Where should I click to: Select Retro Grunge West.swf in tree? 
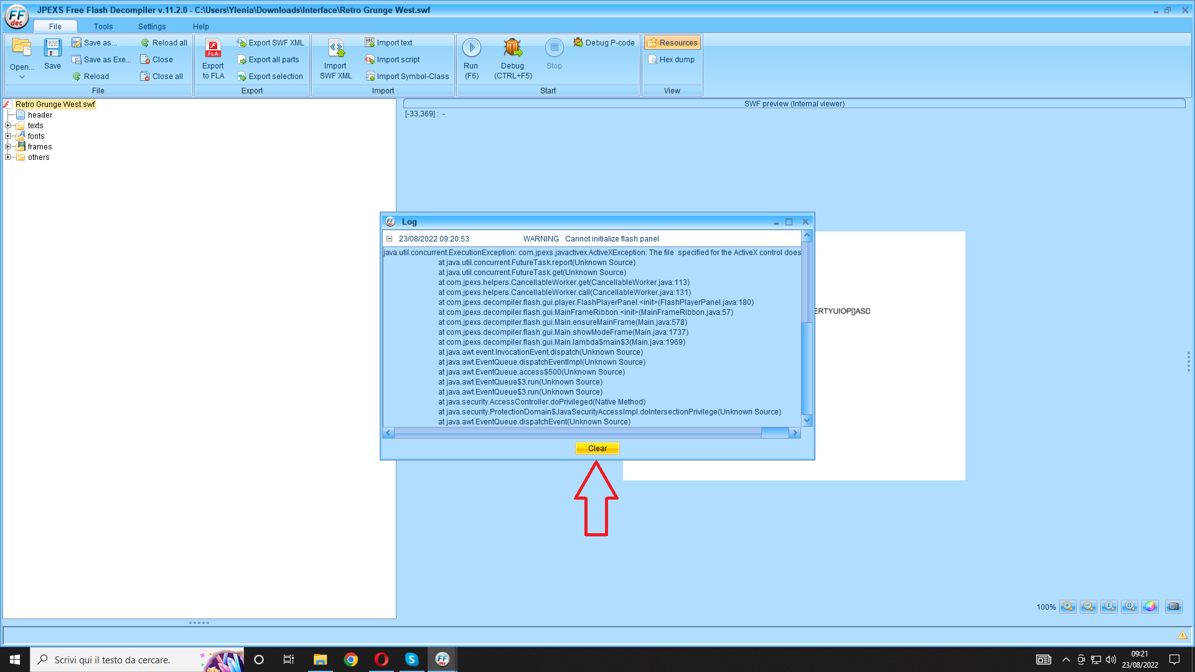(55, 105)
